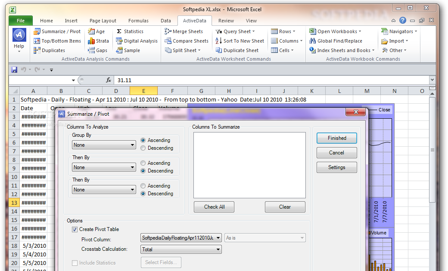The height and width of the screenshot is (271, 448).
Task: Click the Columns To Summarize list box
Action: [x=249, y=165]
